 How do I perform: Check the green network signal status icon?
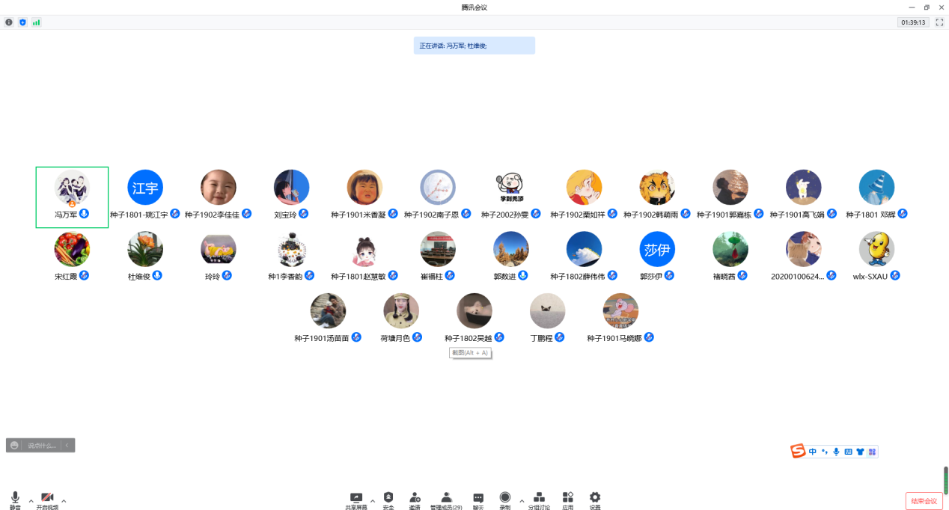[x=36, y=22]
